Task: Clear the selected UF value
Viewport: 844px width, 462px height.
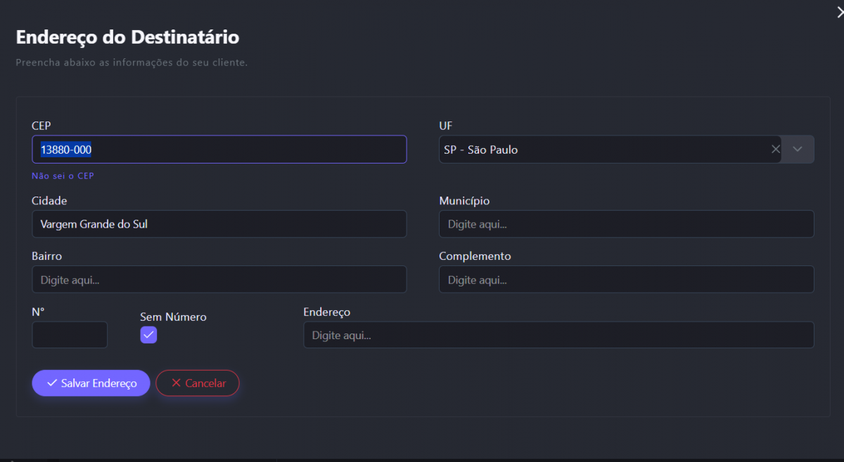Action: coord(776,150)
